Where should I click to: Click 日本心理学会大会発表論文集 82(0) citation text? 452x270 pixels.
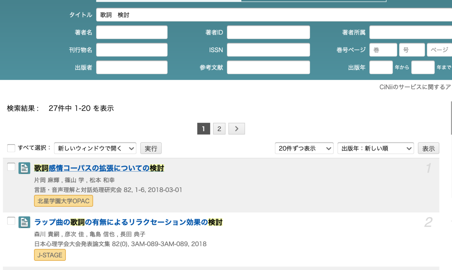click(120, 244)
